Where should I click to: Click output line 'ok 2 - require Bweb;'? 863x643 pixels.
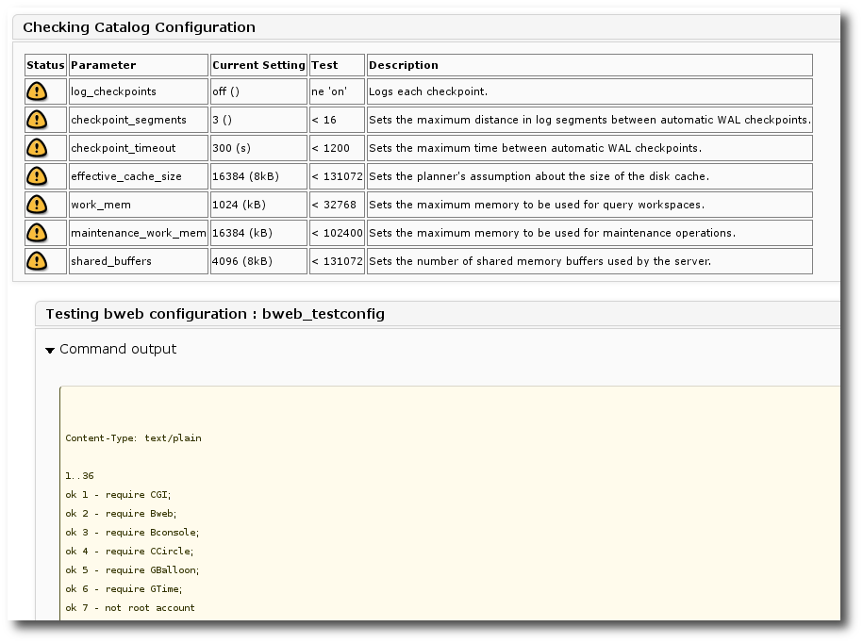(x=121, y=513)
